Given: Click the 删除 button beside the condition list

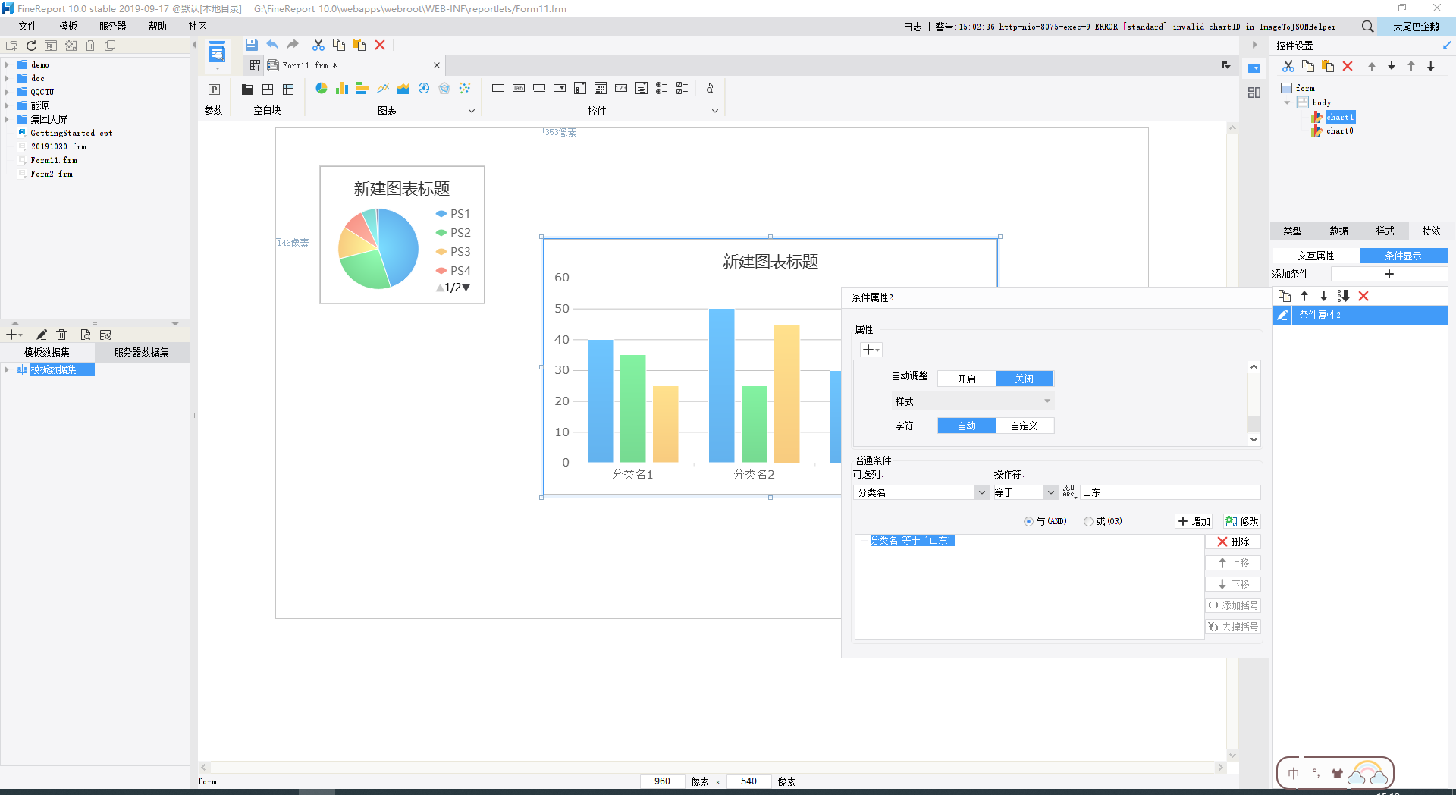Looking at the screenshot, I should pyautogui.click(x=1233, y=542).
